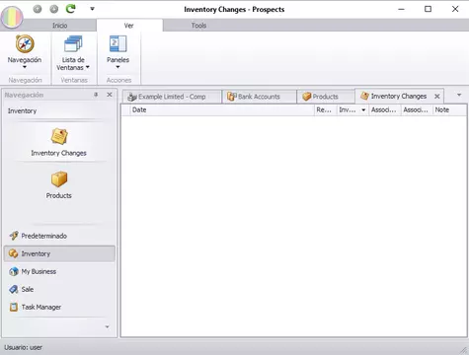Open document tabs list dropdown arrow

tap(459, 95)
